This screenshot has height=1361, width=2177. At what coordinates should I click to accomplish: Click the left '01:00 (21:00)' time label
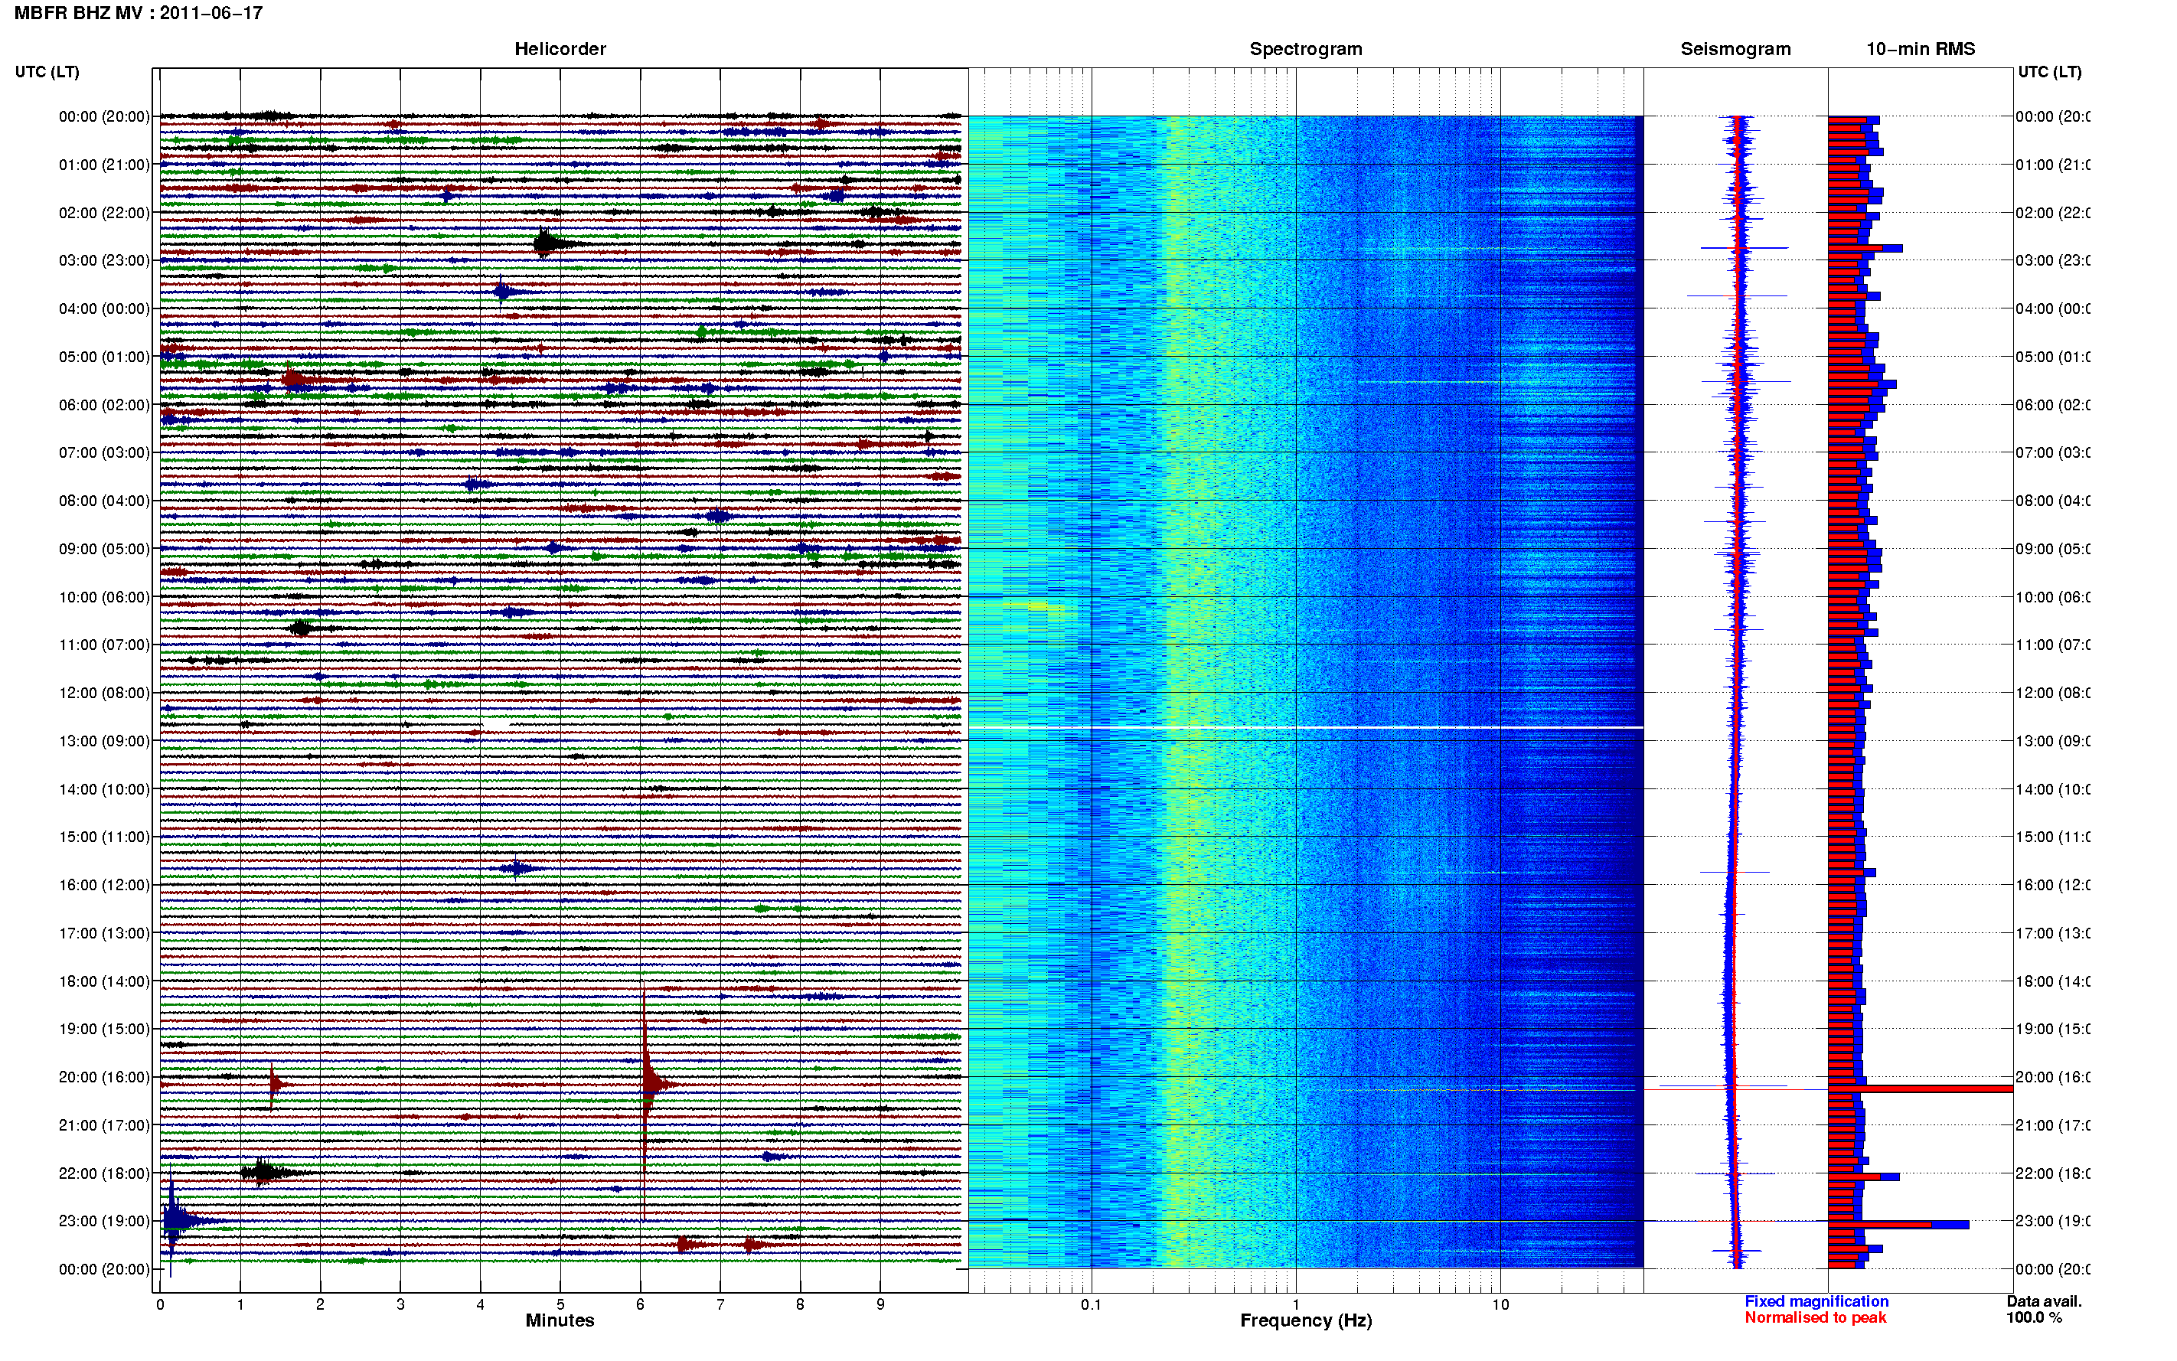[104, 165]
